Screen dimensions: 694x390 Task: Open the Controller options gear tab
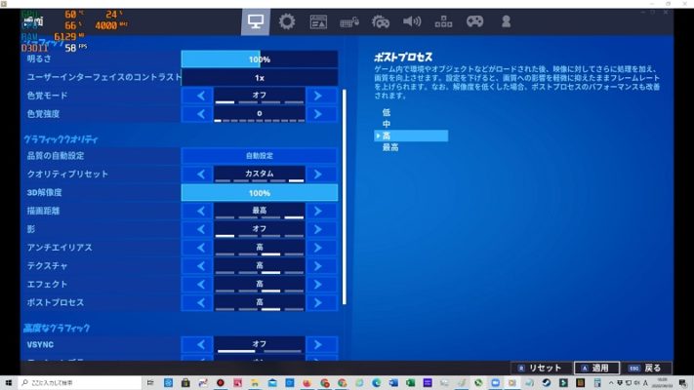[381, 20]
